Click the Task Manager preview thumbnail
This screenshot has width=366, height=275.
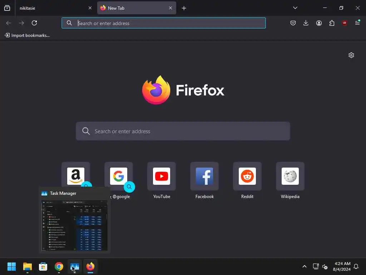[74, 226]
